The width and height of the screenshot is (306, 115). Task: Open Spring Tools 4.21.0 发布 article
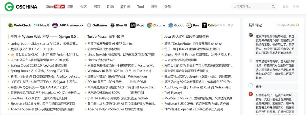[40, 71]
